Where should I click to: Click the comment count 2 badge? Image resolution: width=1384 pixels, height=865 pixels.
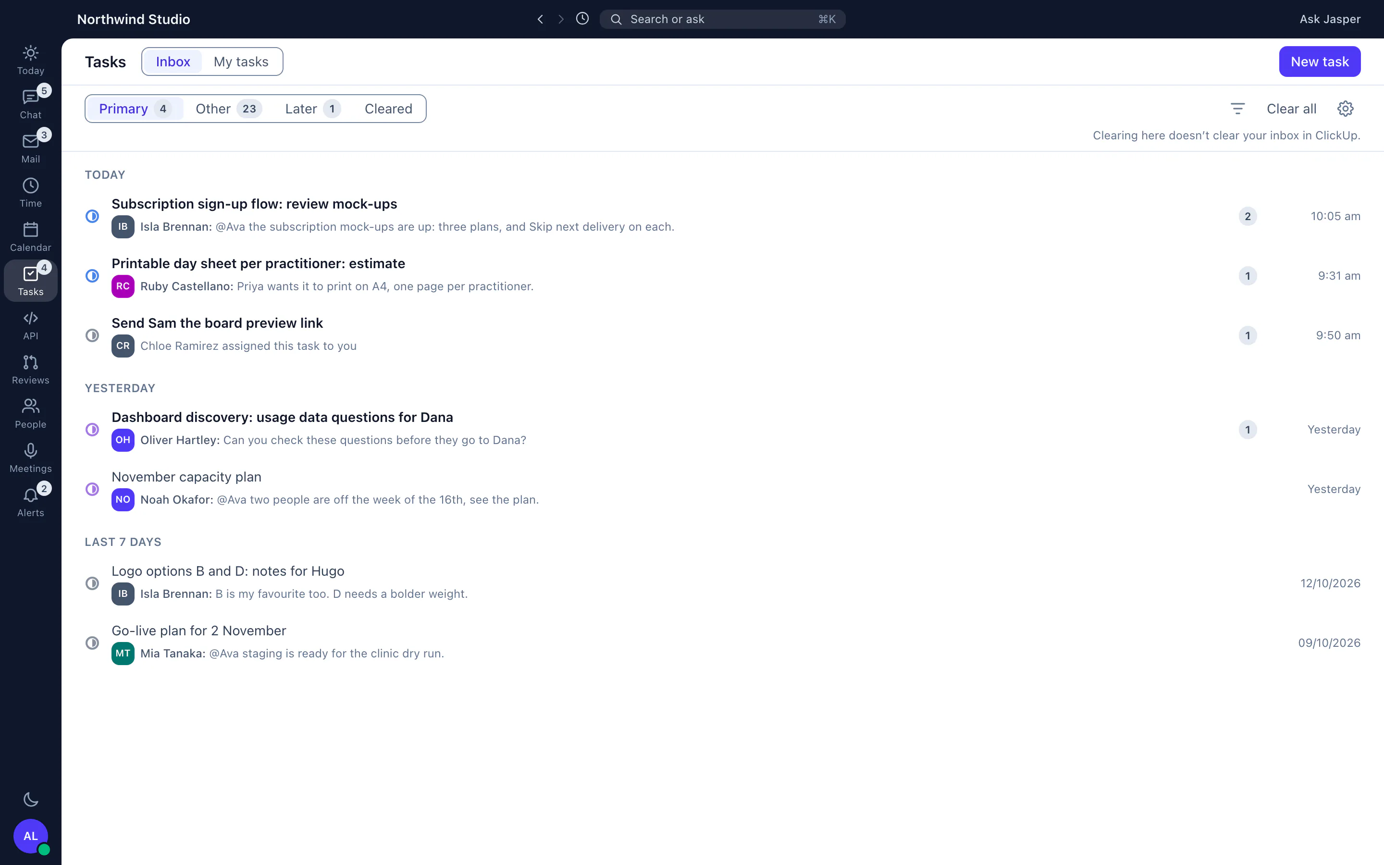[x=1248, y=216]
